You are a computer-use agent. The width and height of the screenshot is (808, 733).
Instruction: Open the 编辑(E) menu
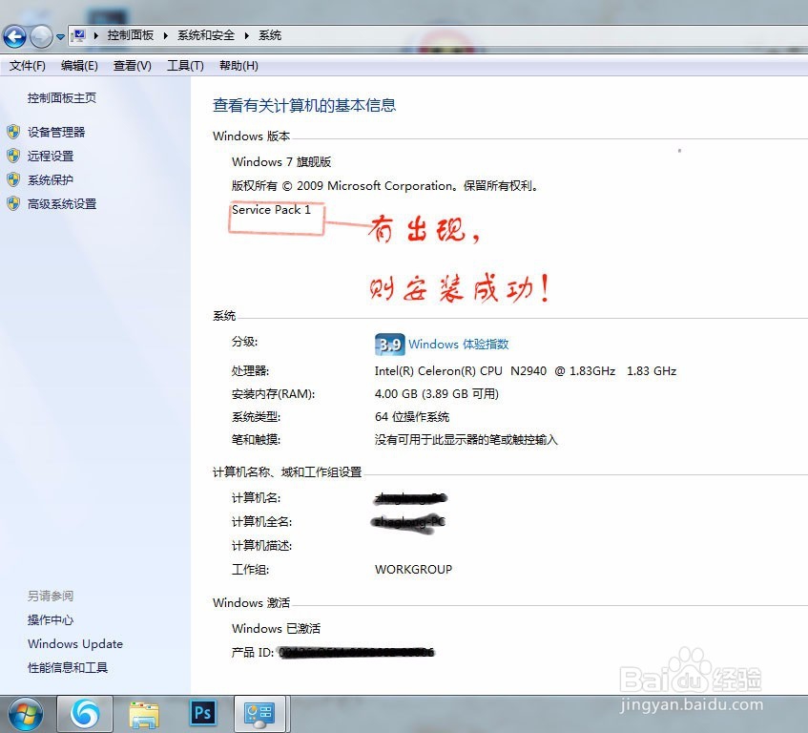79,66
